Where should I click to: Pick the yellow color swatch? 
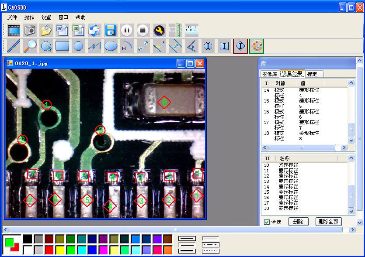coord(60,250)
